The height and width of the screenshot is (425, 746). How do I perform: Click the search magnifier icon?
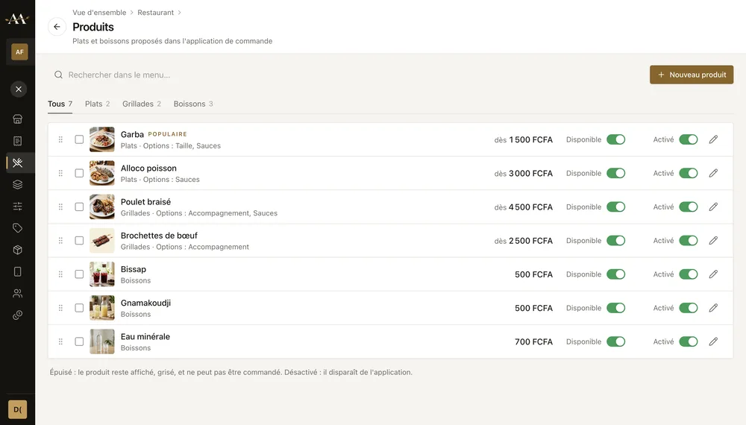(x=58, y=75)
